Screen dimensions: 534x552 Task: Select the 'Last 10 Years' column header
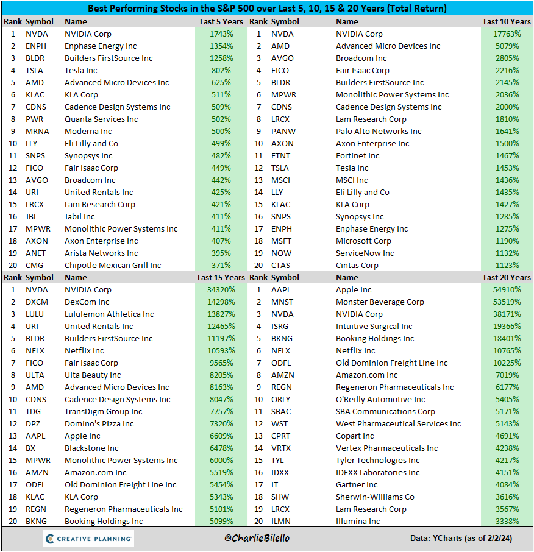point(507,21)
